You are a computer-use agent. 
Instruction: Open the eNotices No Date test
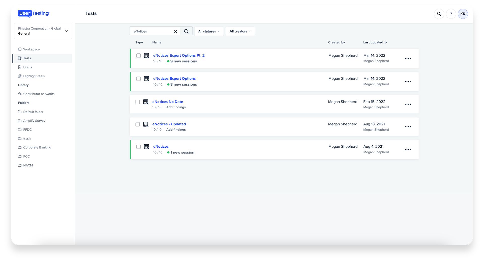[x=168, y=102]
